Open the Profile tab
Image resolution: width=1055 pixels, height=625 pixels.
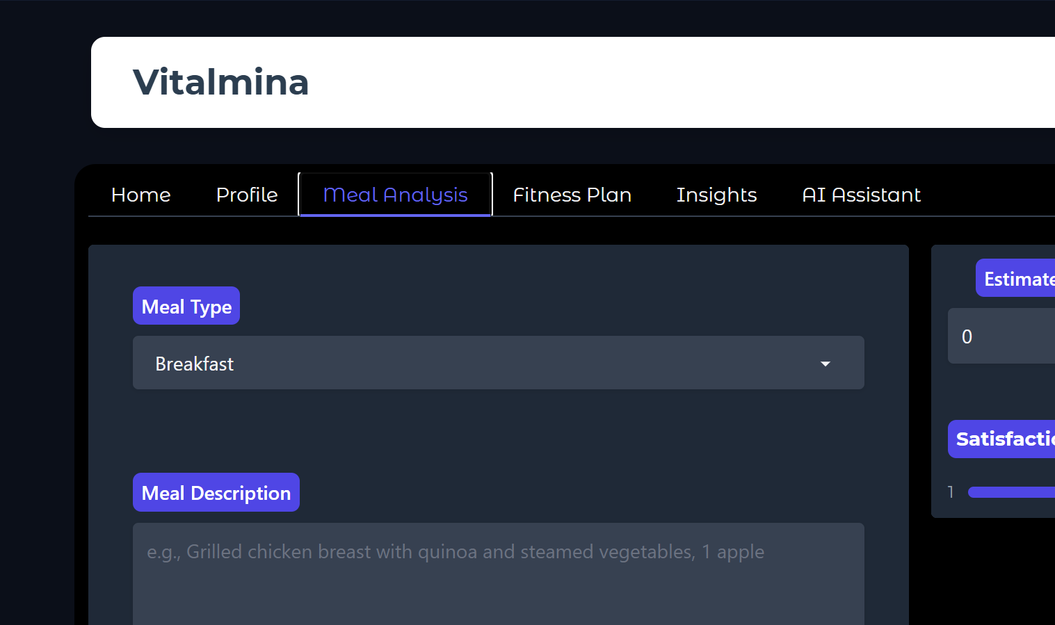coord(247,195)
